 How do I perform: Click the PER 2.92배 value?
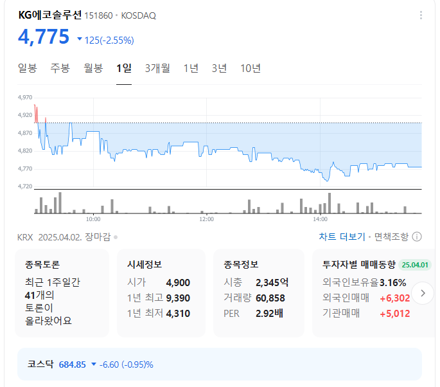pos(269,313)
